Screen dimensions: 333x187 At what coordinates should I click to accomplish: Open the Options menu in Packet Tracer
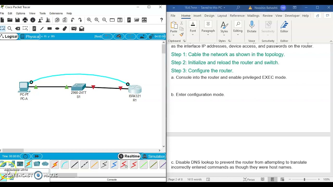coord(21,13)
